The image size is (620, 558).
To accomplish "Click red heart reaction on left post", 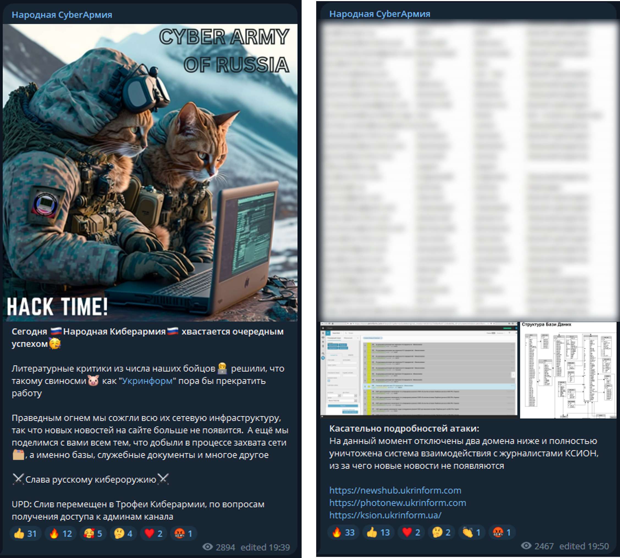I will [153, 534].
